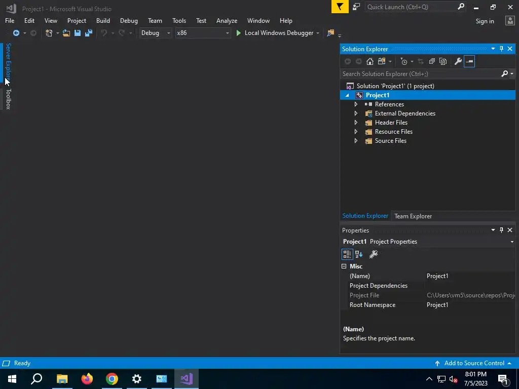
Task: Click the Search Solution Explorer field
Action: tap(420, 74)
